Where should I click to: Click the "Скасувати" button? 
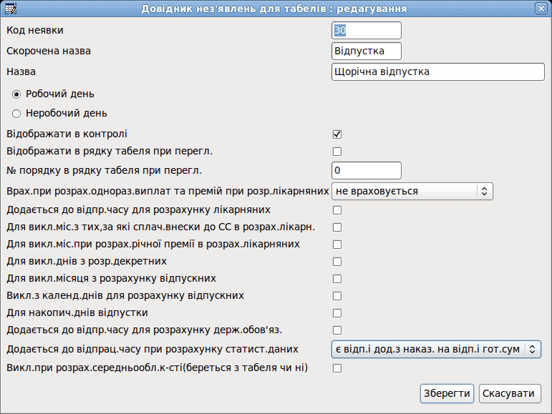pos(510,393)
